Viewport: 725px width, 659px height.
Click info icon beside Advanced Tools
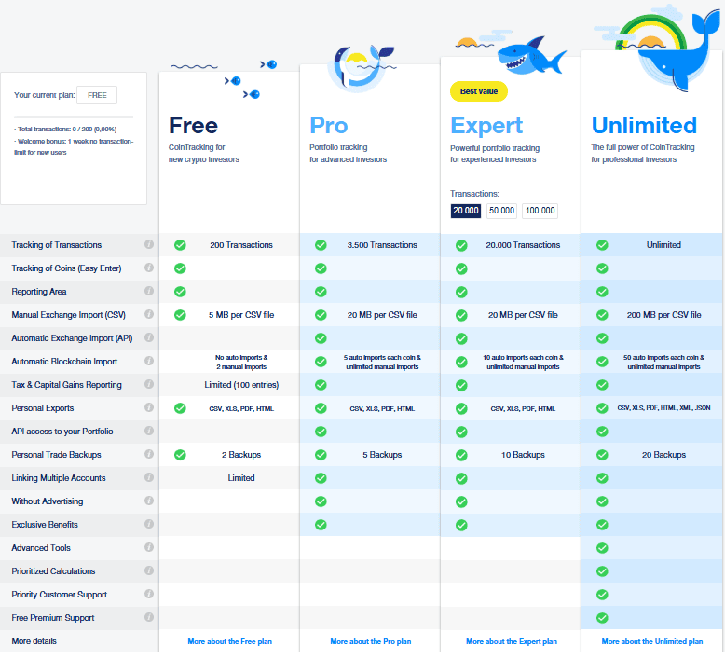[x=148, y=548]
